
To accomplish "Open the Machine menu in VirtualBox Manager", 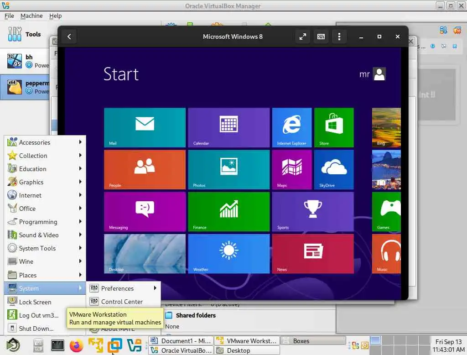I will [x=31, y=16].
